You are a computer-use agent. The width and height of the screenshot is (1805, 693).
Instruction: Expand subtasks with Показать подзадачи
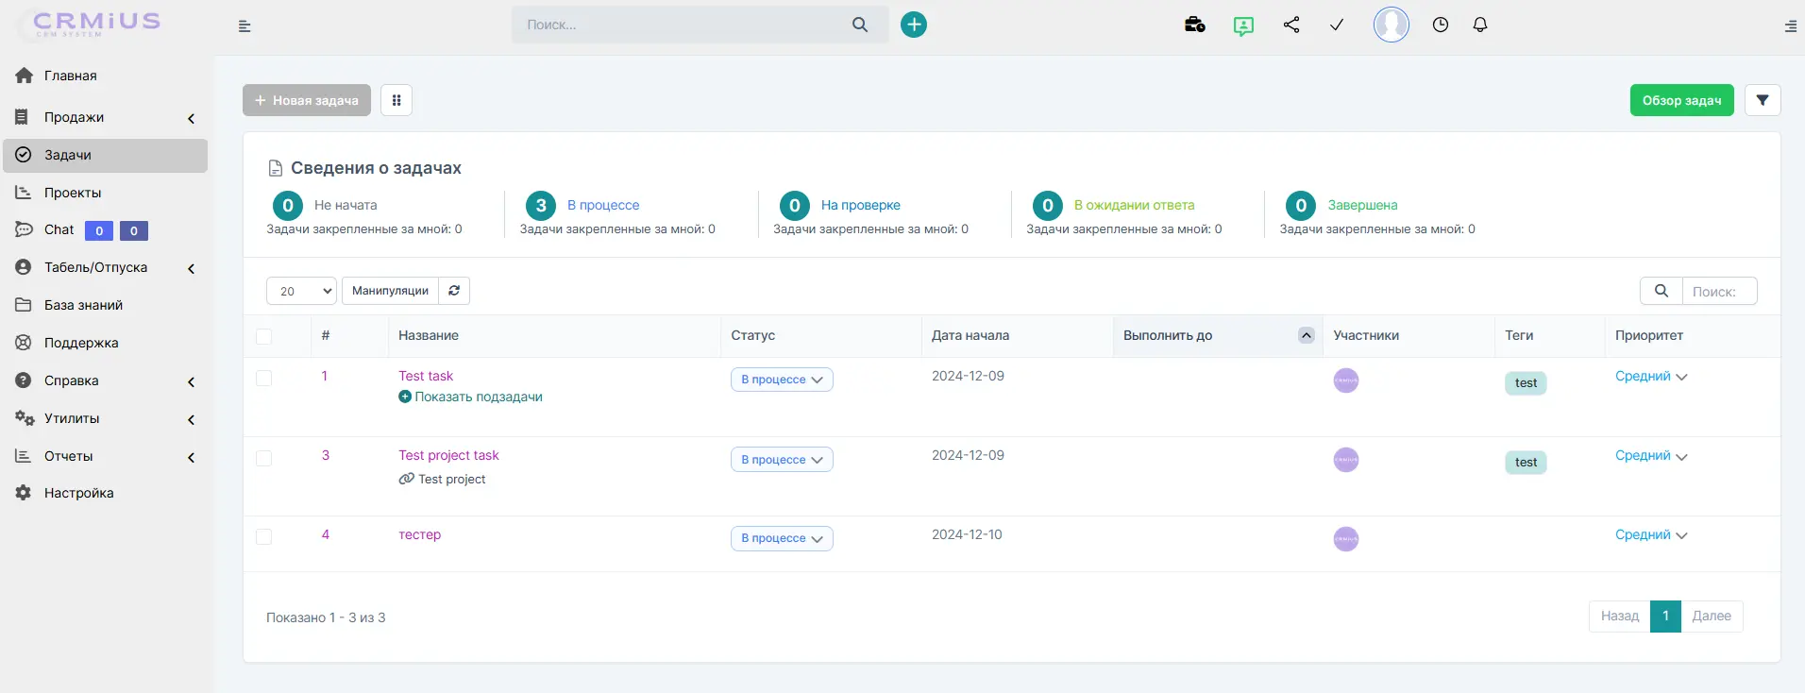click(x=470, y=397)
